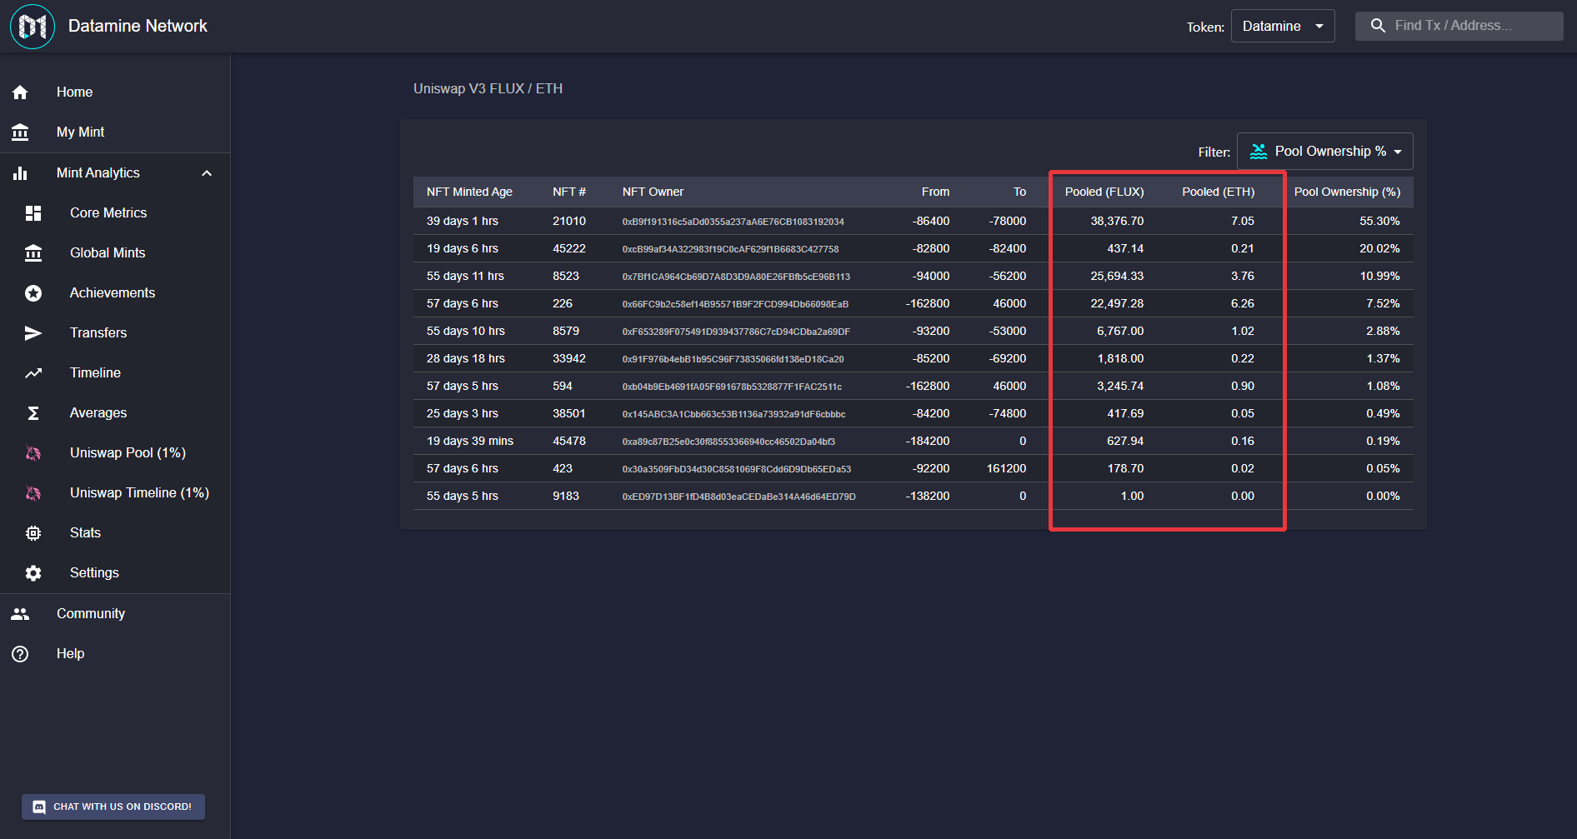Click owner address 0xB9f191316c5aDd0355a237aA6E76CB1083192034
Screen dimensions: 1577x839
click(x=733, y=222)
